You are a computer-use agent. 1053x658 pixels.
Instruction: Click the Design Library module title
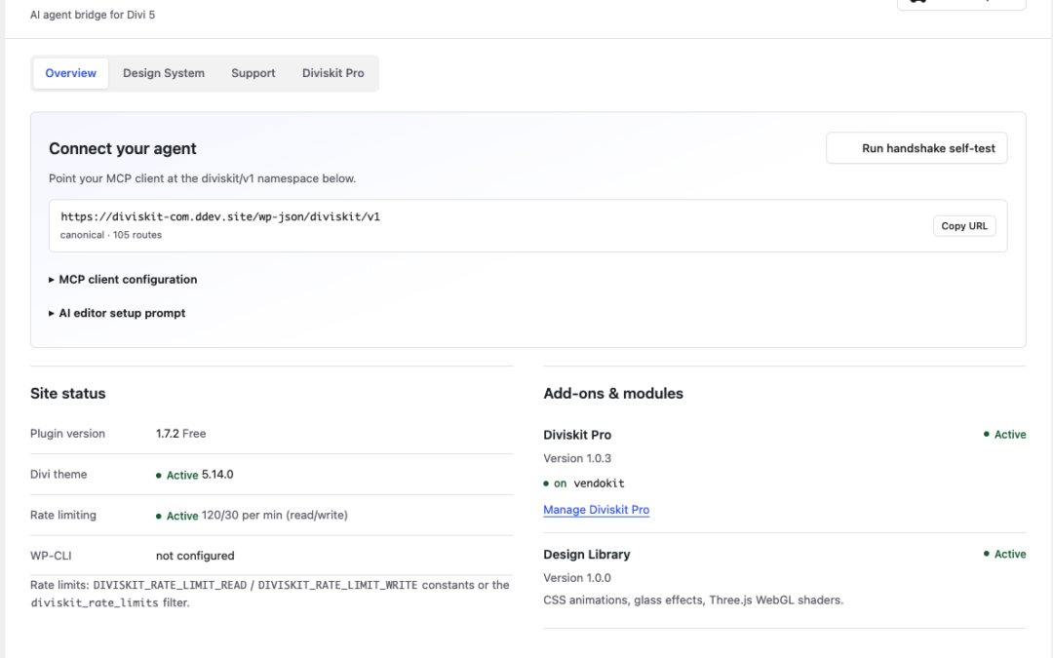(x=587, y=555)
